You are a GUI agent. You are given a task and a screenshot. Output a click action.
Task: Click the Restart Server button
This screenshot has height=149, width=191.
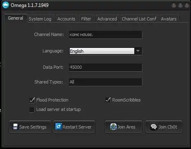74,127
